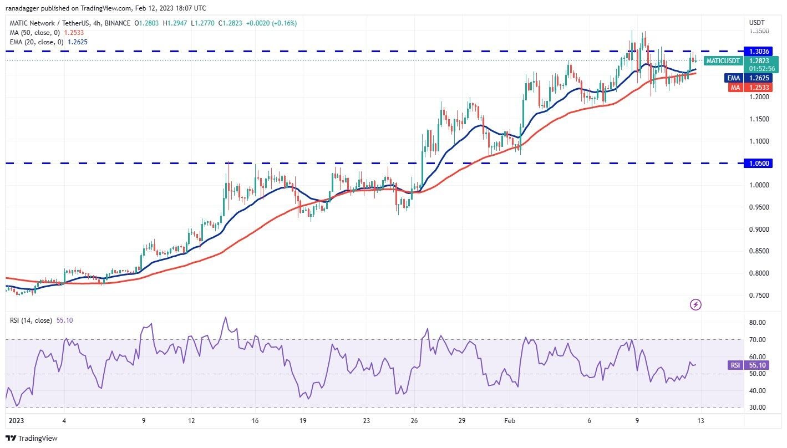The height and width of the screenshot is (448, 787).
Task: Click the purple lightning event icon
Action: point(695,304)
